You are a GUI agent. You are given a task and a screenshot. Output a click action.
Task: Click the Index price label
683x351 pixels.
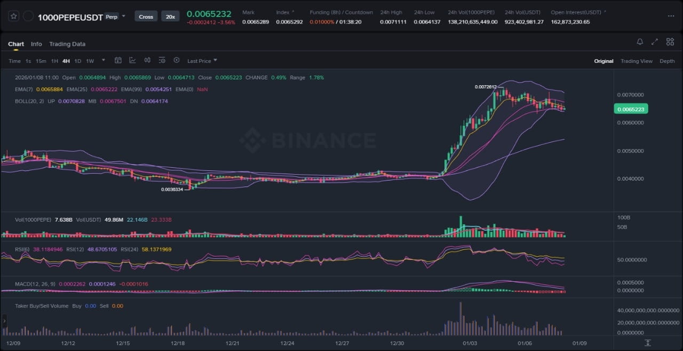[x=282, y=12]
